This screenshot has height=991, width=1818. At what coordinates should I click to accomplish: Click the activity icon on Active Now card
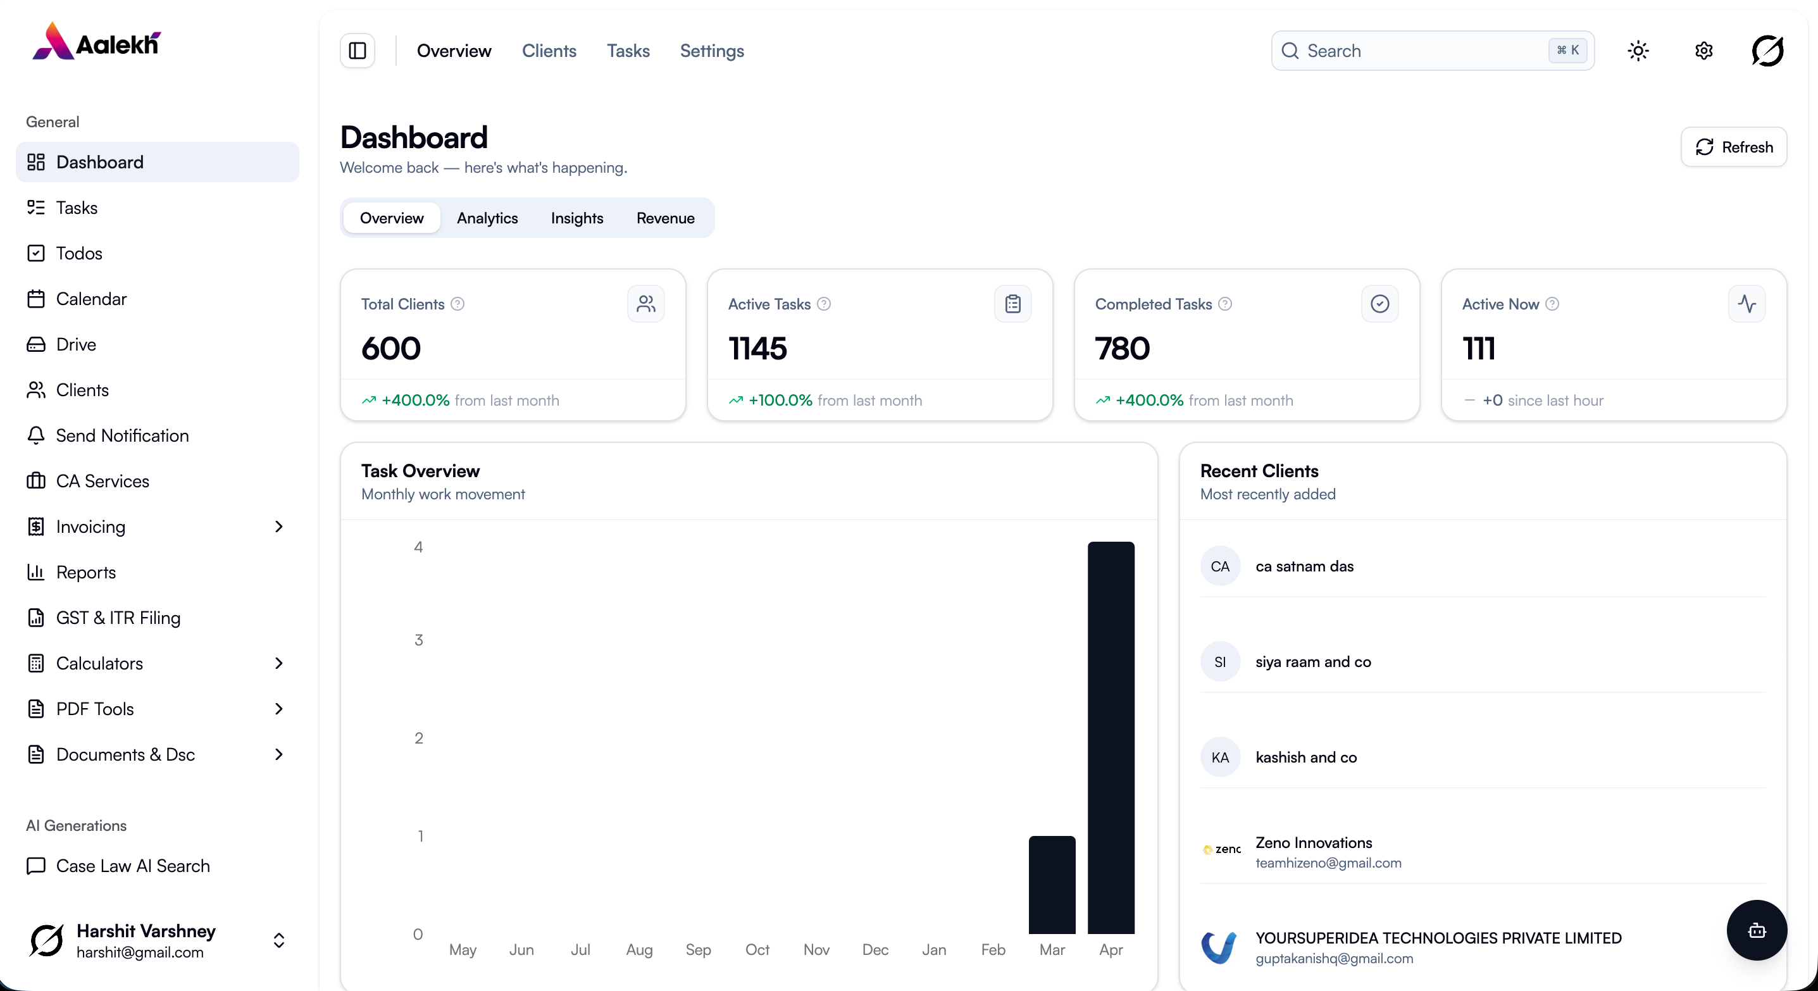click(1746, 304)
